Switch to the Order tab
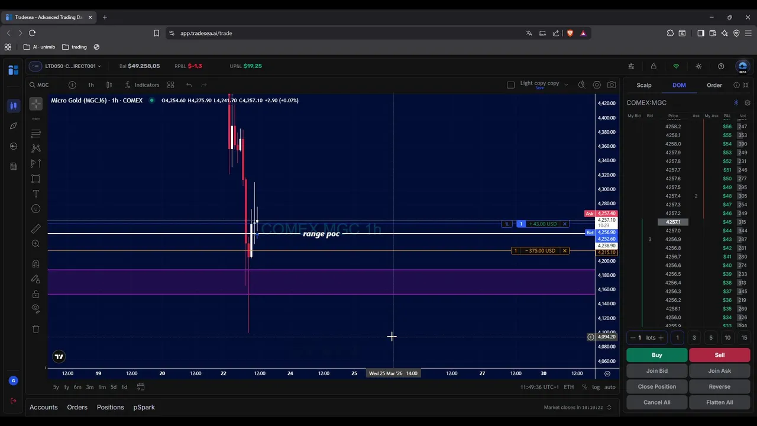 tap(714, 85)
